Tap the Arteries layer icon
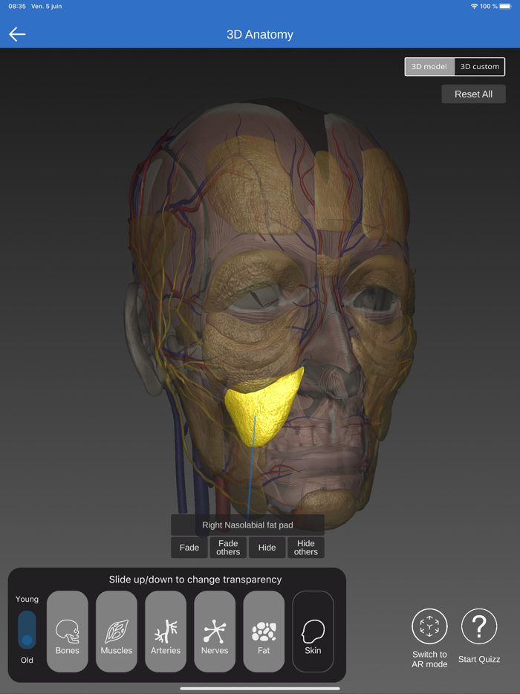Image resolution: width=520 pixels, height=694 pixels. 166,632
